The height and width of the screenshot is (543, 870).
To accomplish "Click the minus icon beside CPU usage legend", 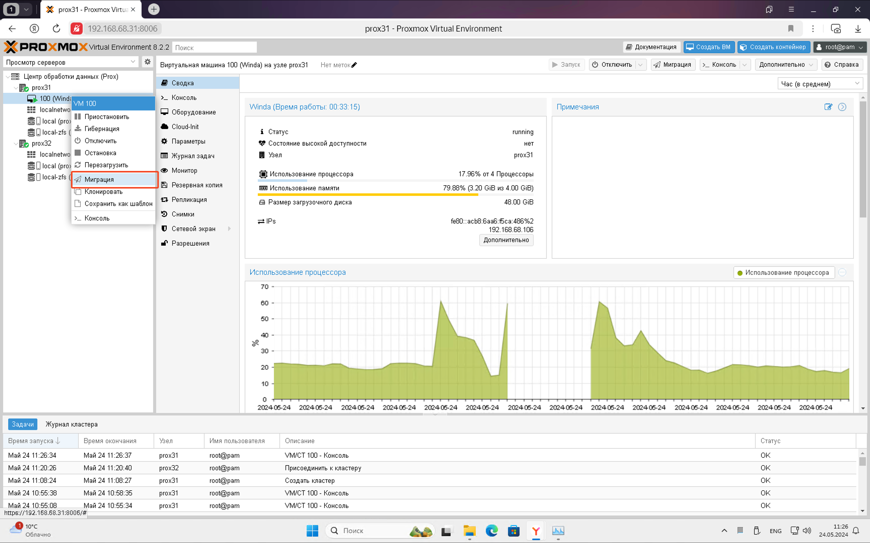I will pos(842,273).
